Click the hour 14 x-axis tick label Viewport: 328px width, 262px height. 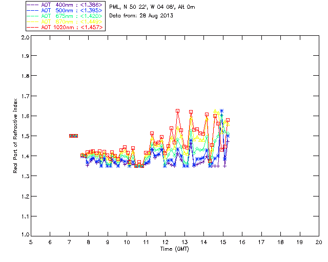coord(204,242)
